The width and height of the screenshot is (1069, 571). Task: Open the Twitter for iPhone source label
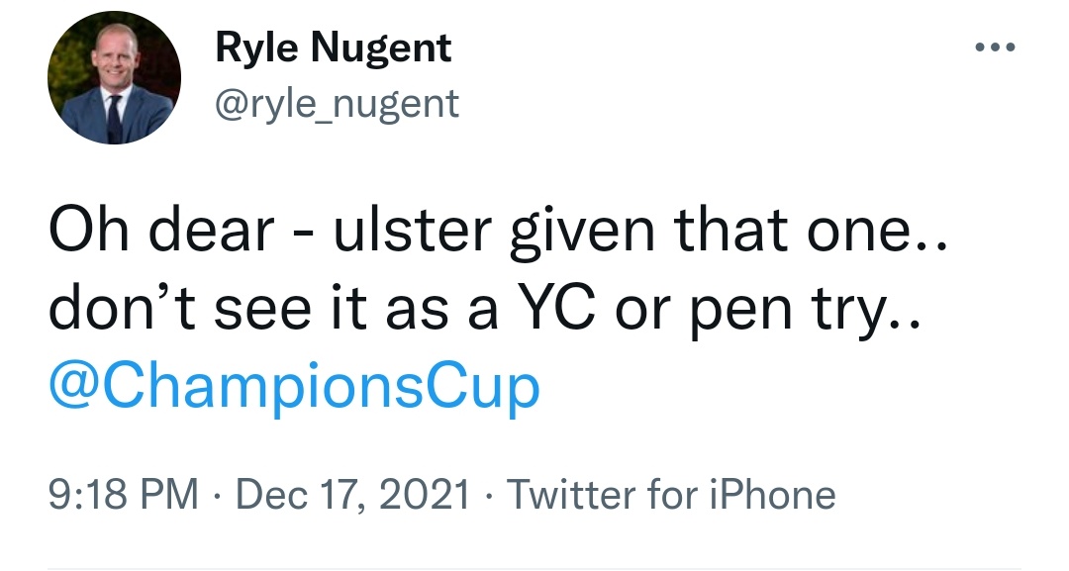pyautogui.click(x=671, y=494)
